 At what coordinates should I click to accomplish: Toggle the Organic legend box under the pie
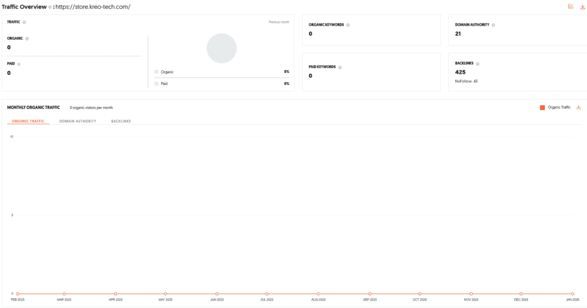pyautogui.click(x=156, y=72)
